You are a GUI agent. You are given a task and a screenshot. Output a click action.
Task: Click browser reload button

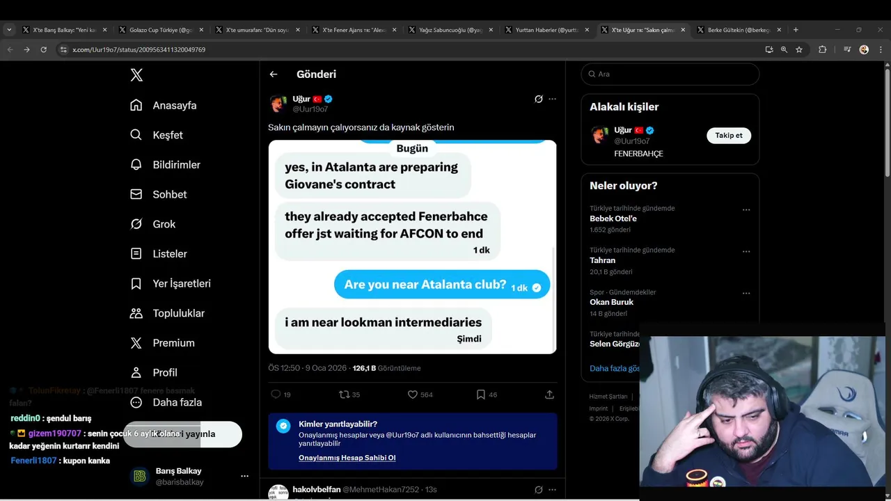43,49
